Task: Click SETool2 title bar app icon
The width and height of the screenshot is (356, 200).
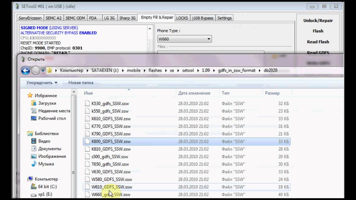Action: click(18, 6)
